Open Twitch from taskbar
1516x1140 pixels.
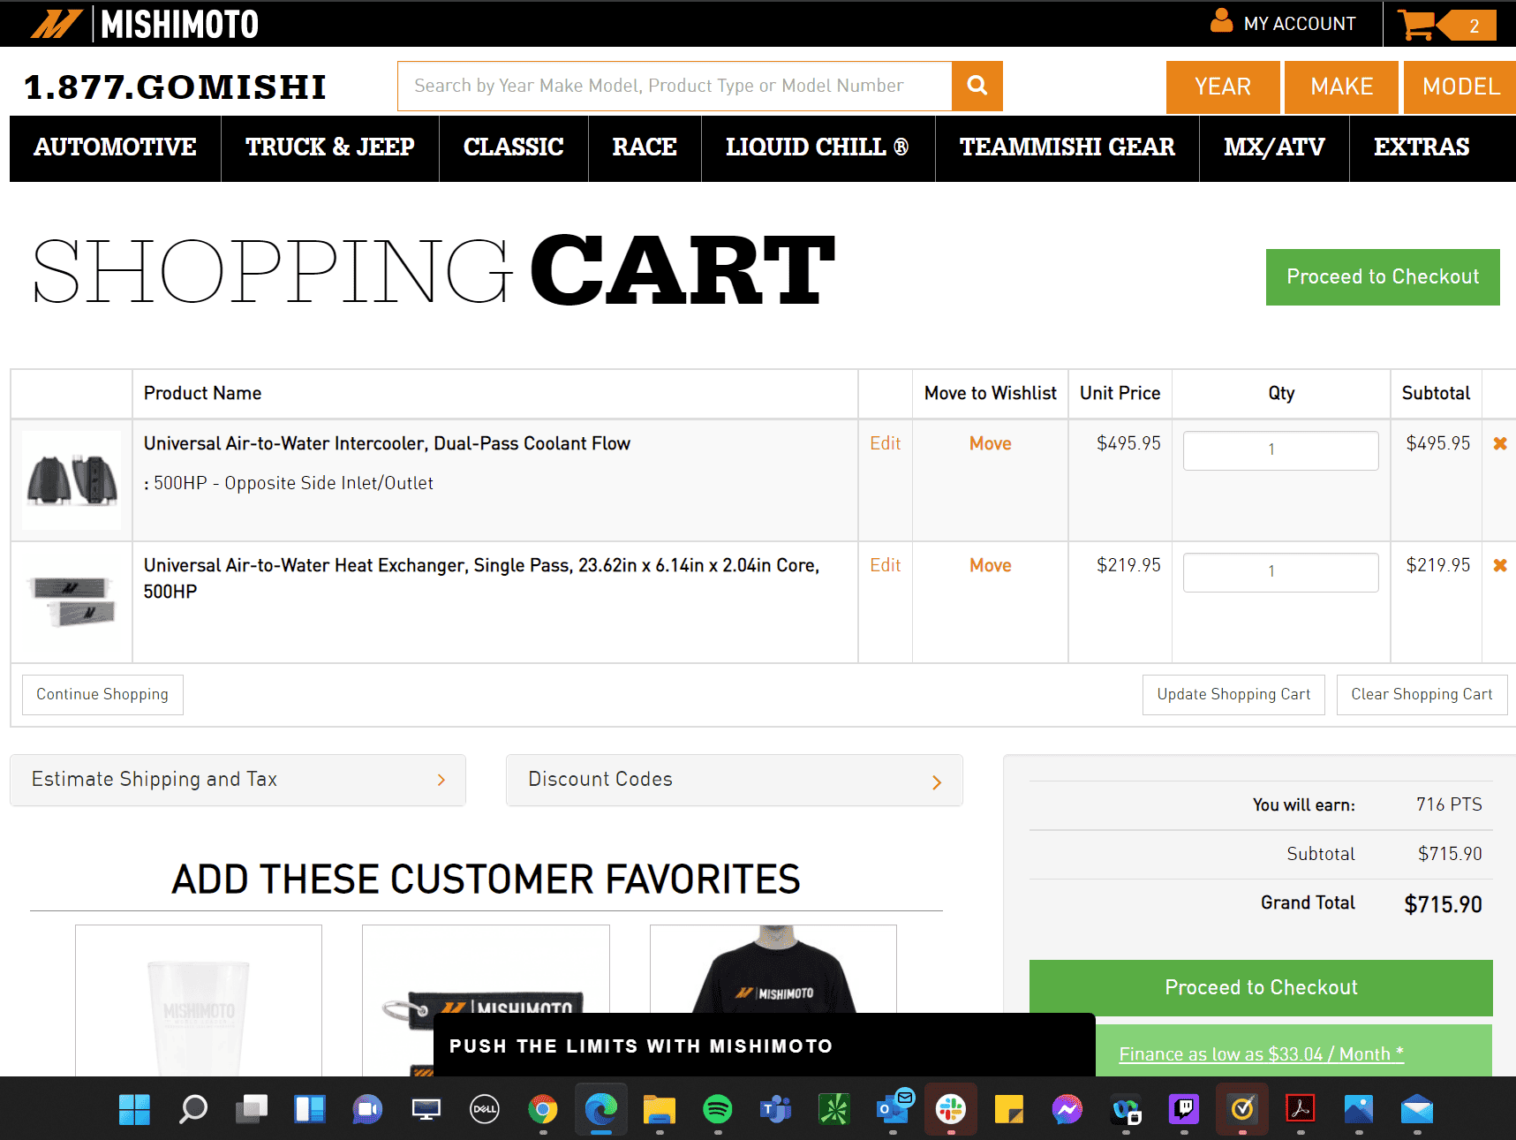tap(1184, 1109)
